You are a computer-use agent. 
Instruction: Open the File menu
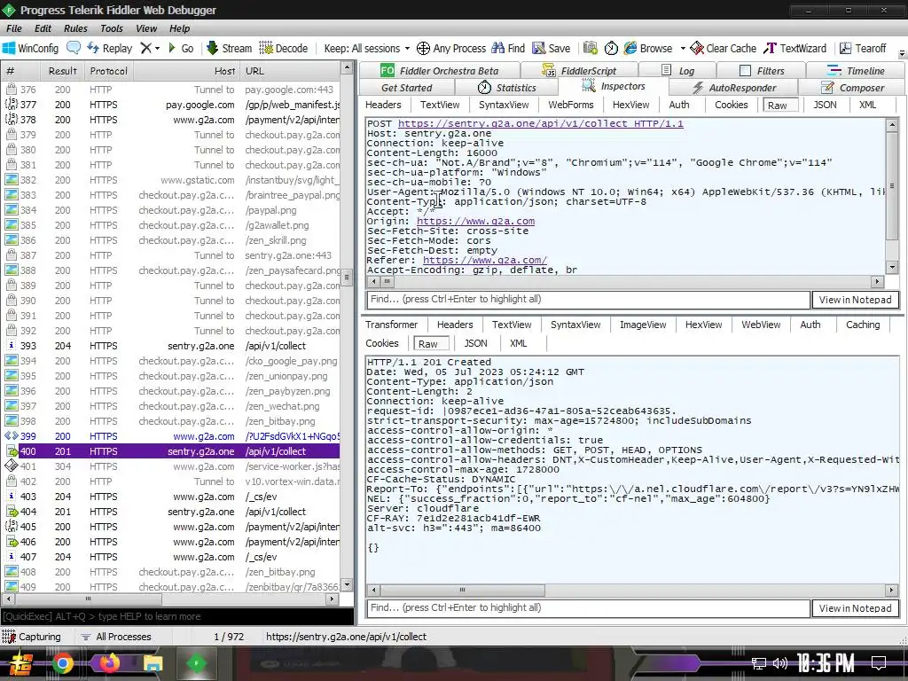point(14,28)
